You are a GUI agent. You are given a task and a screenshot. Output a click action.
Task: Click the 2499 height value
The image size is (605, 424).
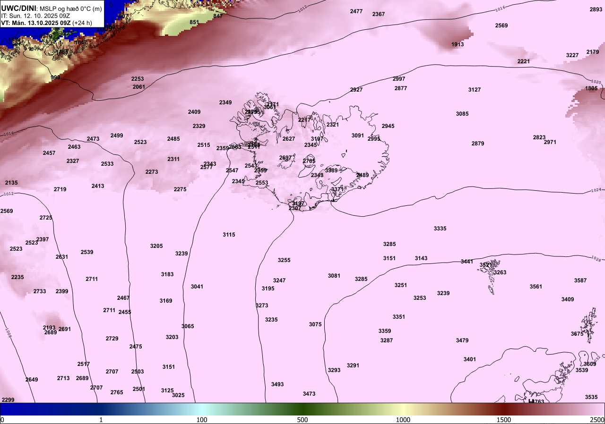click(117, 136)
